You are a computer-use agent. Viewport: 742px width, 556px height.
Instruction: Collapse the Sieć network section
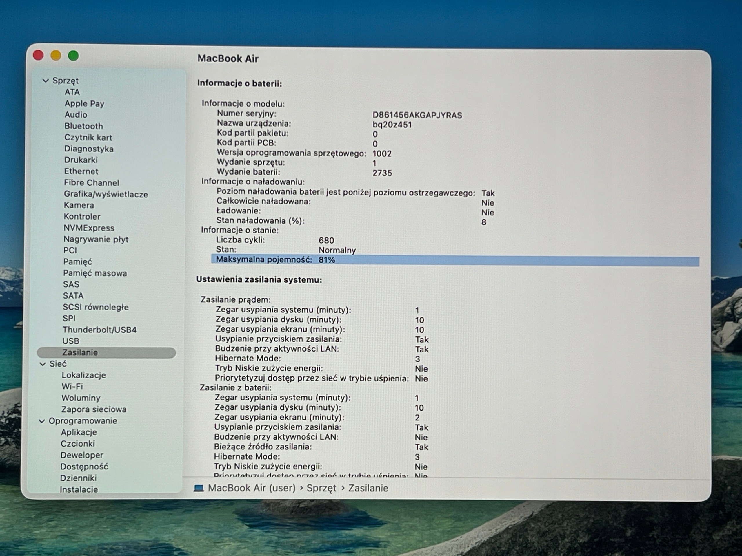[x=43, y=364]
